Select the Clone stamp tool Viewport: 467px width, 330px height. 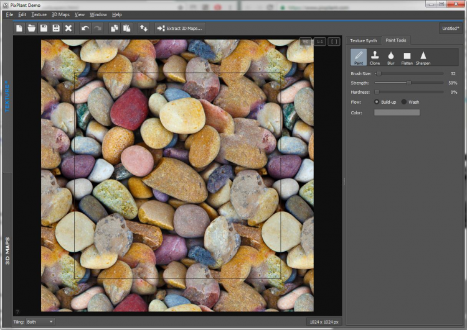(x=375, y=58)
